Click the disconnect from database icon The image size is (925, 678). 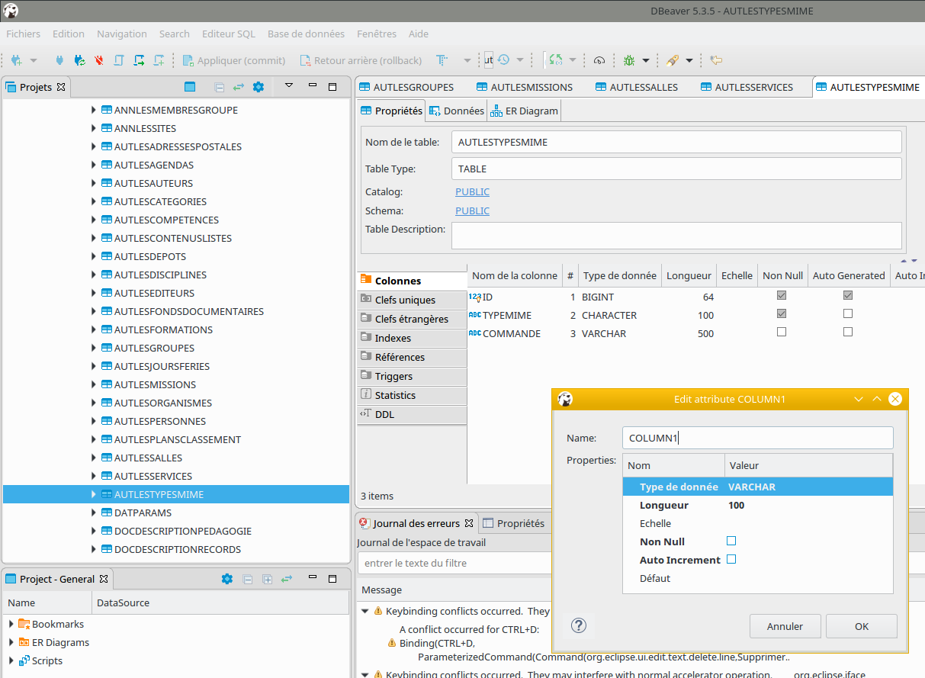99,59
